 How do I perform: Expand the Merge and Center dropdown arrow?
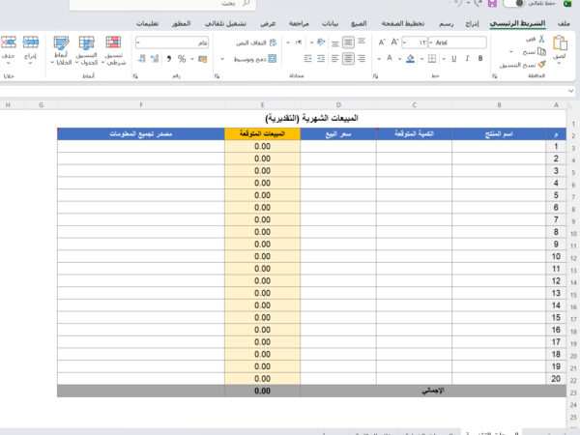click(222, 59)
